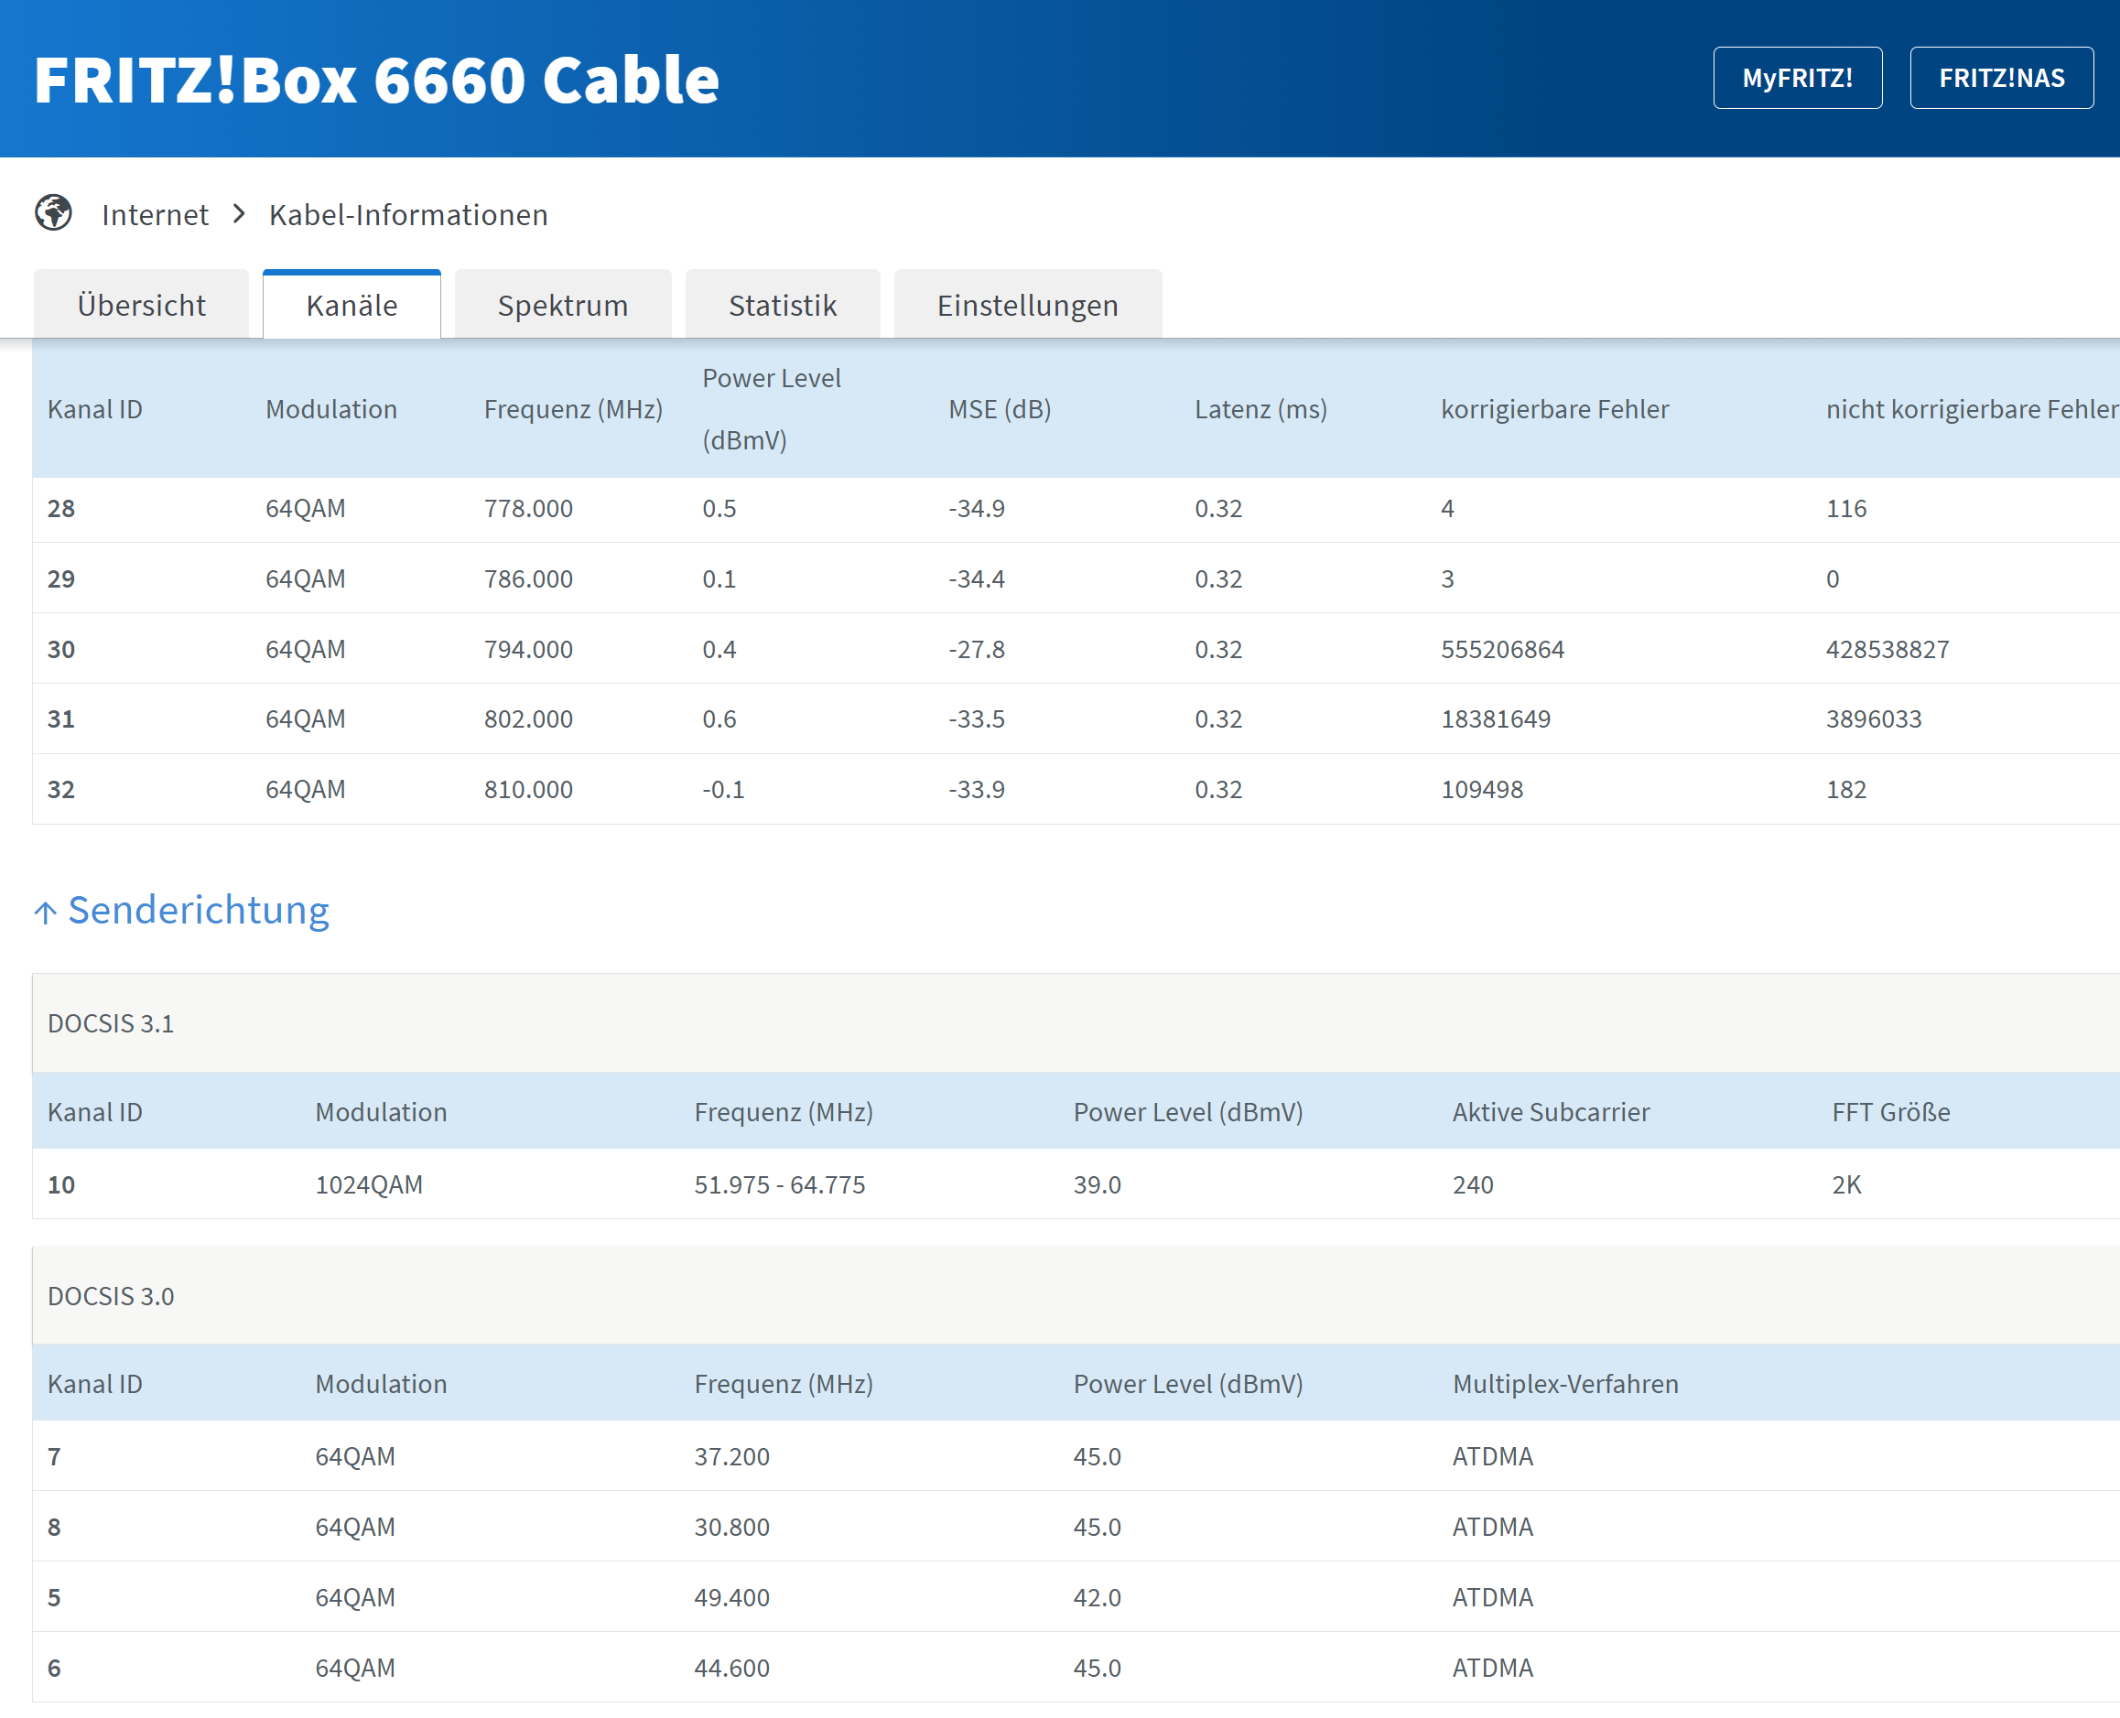Open the FRITZ!NAS button
This screenshot has width=2120, height=1718.
pos(2000,78)
